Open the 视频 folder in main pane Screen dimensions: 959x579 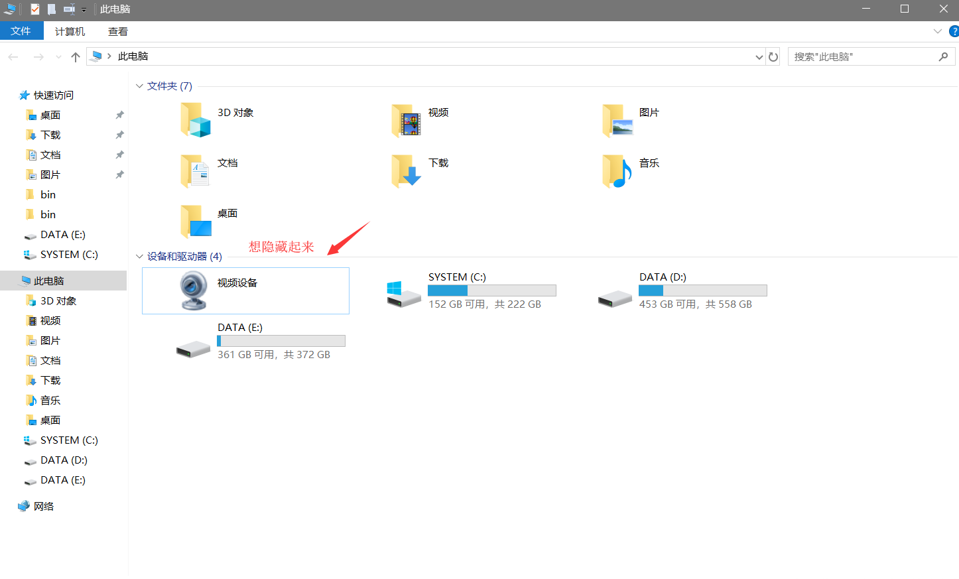pos(407,120)
